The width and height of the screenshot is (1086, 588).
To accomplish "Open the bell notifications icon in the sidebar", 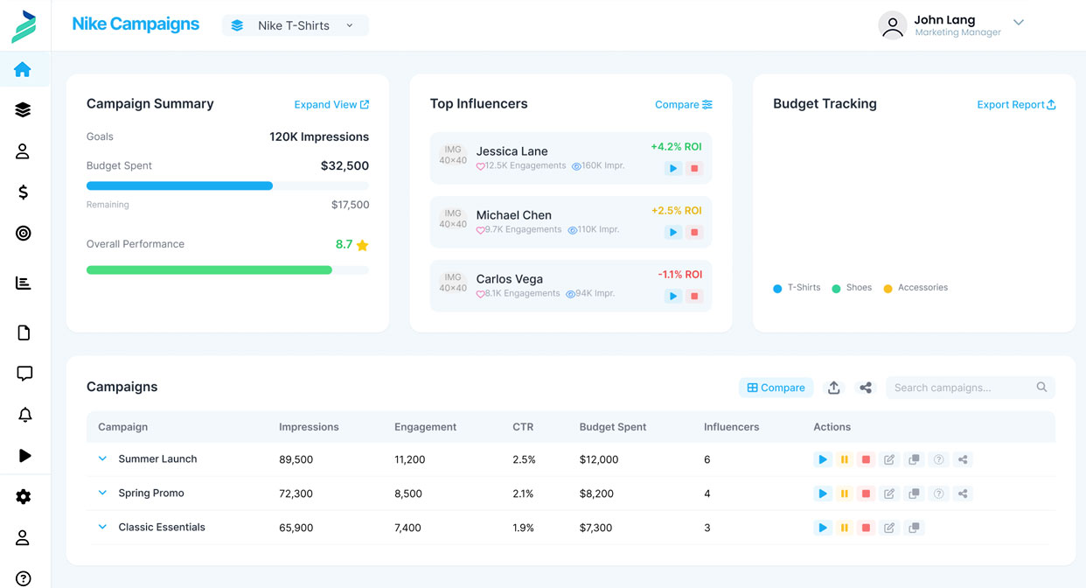I will point(24,415).
